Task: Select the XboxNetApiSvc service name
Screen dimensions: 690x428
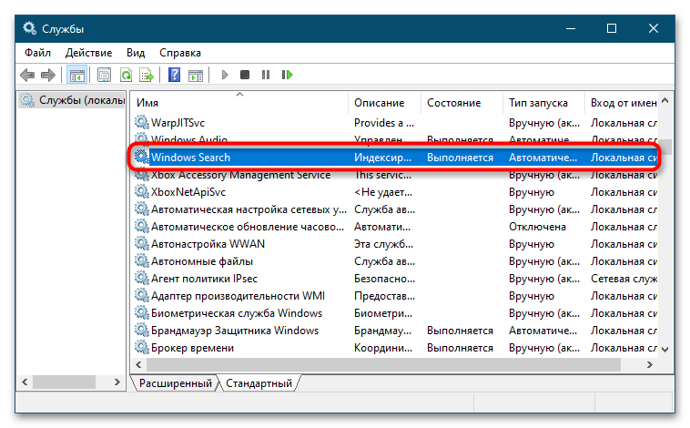Action: (188, 192)
